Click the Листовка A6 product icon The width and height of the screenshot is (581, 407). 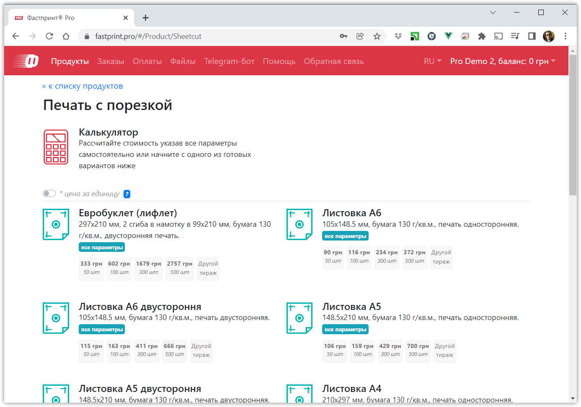pos(299,225)
